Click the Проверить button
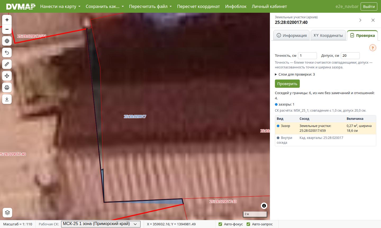The width and height of the screenshot is (381, 228). point(287,84)
